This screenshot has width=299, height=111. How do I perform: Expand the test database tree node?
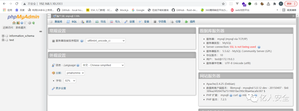tap(3, 40)
